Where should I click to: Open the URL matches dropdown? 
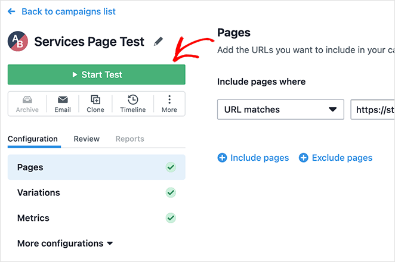280,110
